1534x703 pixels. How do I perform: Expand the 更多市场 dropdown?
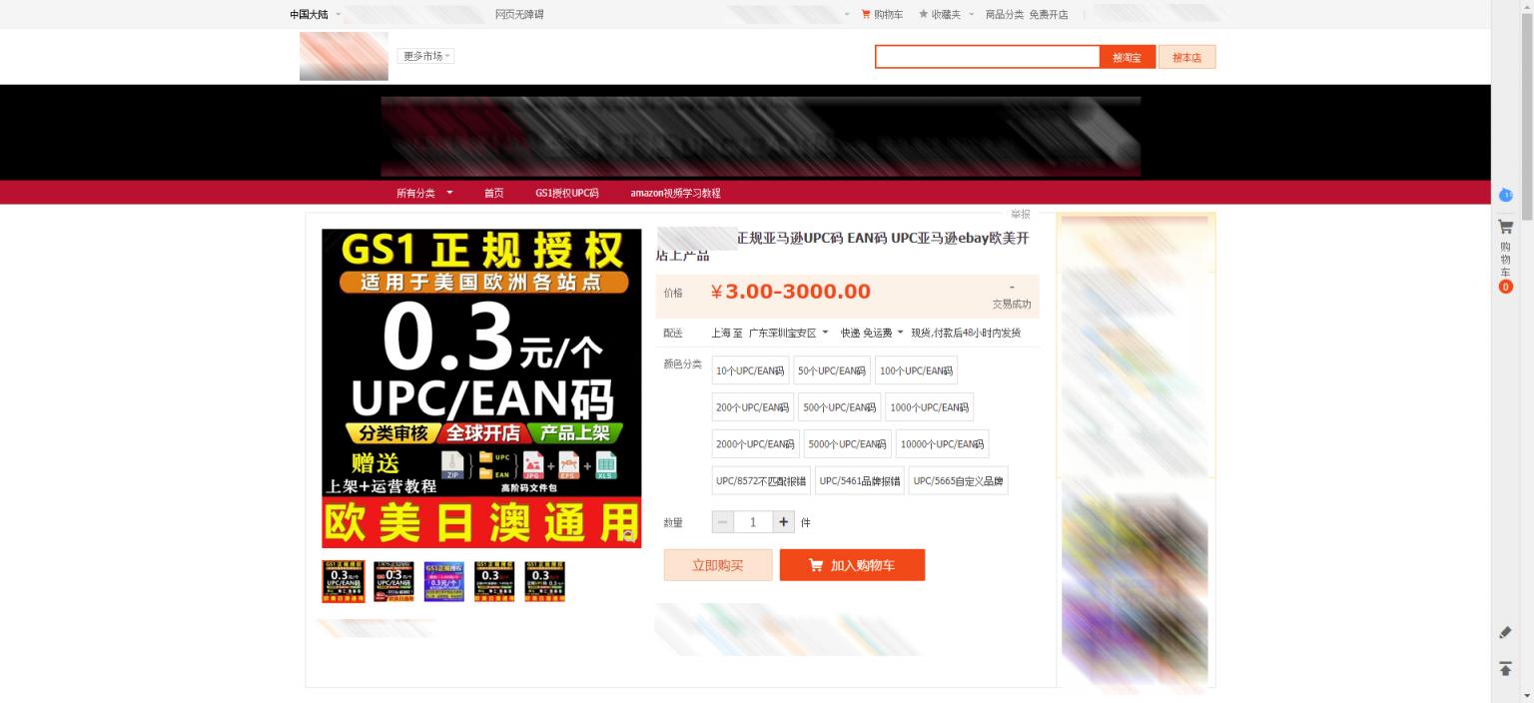pos(425,56)
